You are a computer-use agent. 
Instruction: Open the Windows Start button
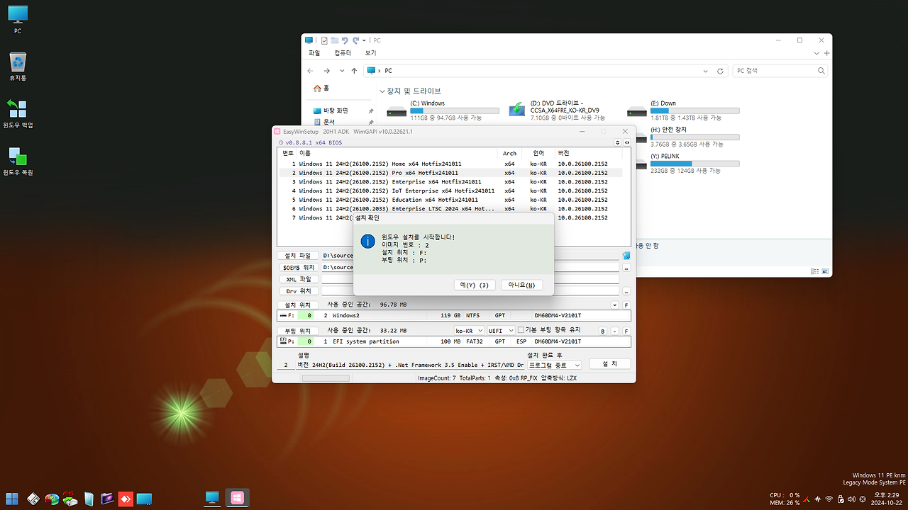tap(12, 499)
